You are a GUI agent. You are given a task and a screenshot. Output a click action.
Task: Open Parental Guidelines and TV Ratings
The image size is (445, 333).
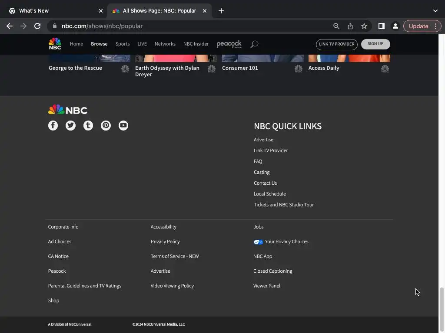pyautogui.click(x=85, y=286)
